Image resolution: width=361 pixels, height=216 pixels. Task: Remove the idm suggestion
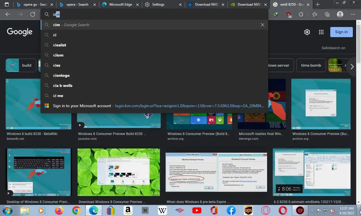click(263, 25)
